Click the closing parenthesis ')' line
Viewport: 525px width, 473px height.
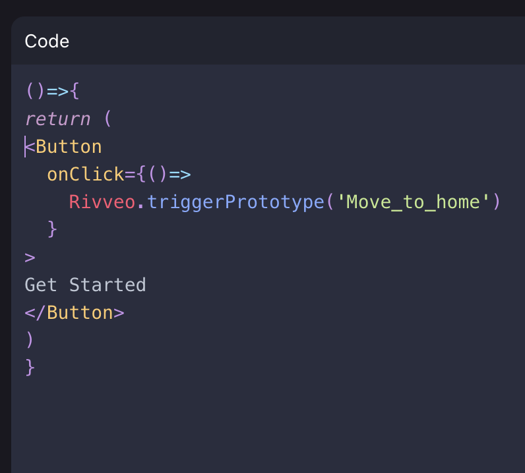coord(30,340)
